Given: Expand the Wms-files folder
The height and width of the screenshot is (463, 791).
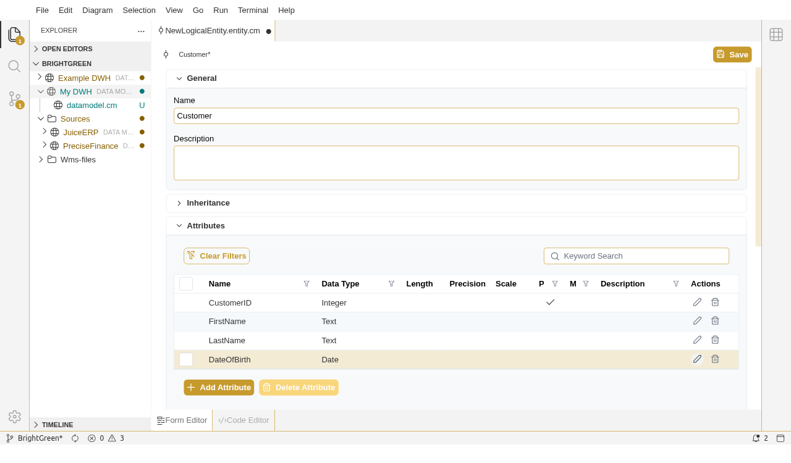Looking at the screenshot, I should click(x=41, y=159).
